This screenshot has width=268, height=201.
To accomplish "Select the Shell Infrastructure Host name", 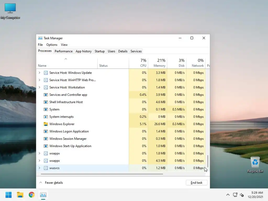I will point(66,102).
